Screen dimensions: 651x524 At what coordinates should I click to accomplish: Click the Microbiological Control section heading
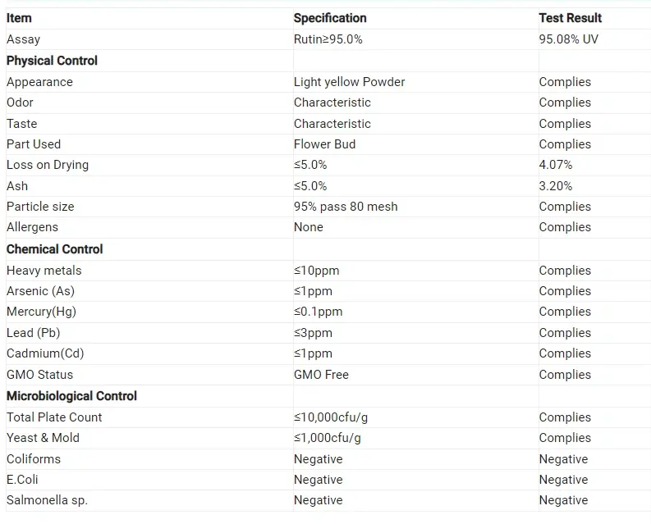71,396
